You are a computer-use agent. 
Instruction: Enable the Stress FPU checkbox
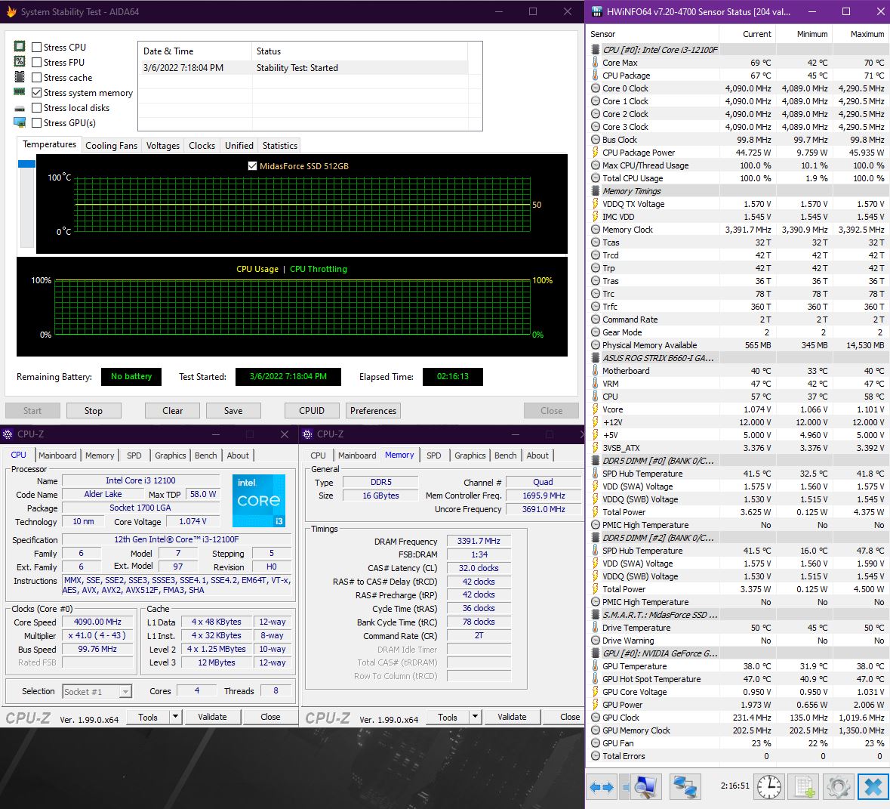pyautogui.click(x=36, y=62)
